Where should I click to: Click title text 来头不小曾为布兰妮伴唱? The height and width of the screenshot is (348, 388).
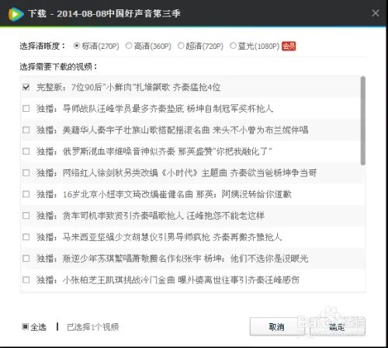click(x=261, y=130)
